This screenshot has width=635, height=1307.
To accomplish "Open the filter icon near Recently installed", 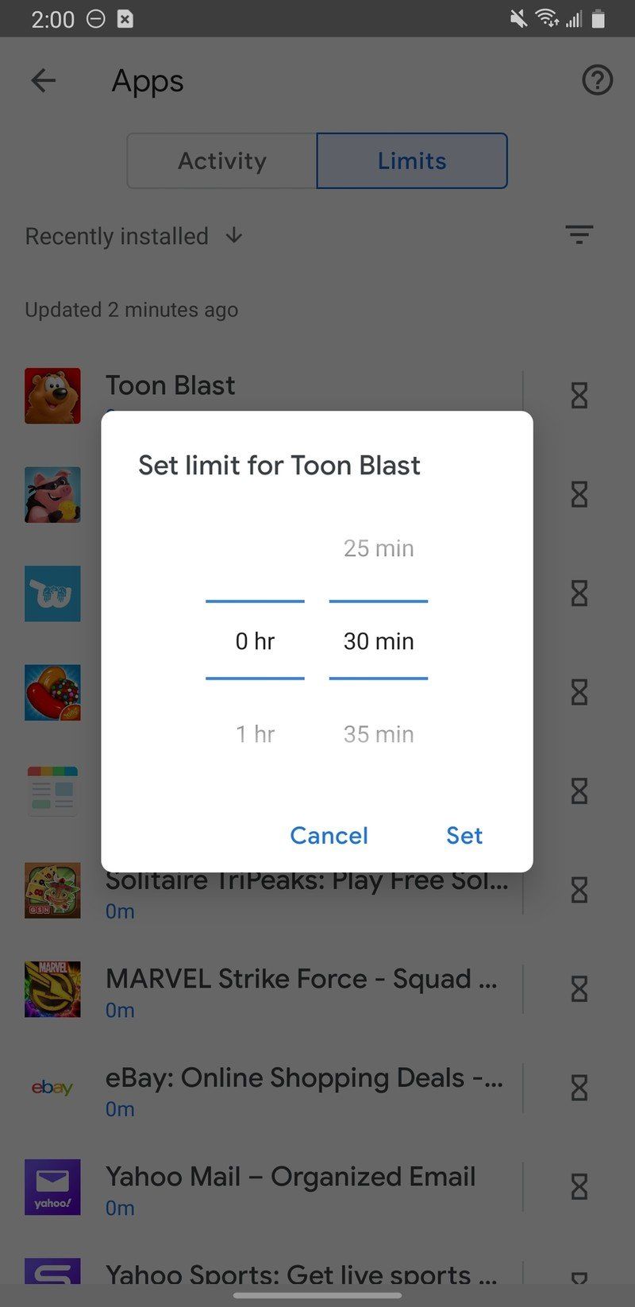I will (579, 234).
